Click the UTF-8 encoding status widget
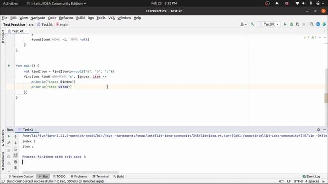This screenshot has height=184, width=328. point(298,181)
